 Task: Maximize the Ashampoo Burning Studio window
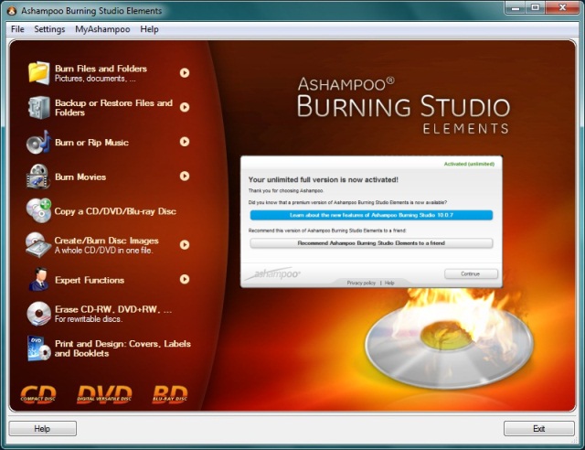tap(536, 7)
